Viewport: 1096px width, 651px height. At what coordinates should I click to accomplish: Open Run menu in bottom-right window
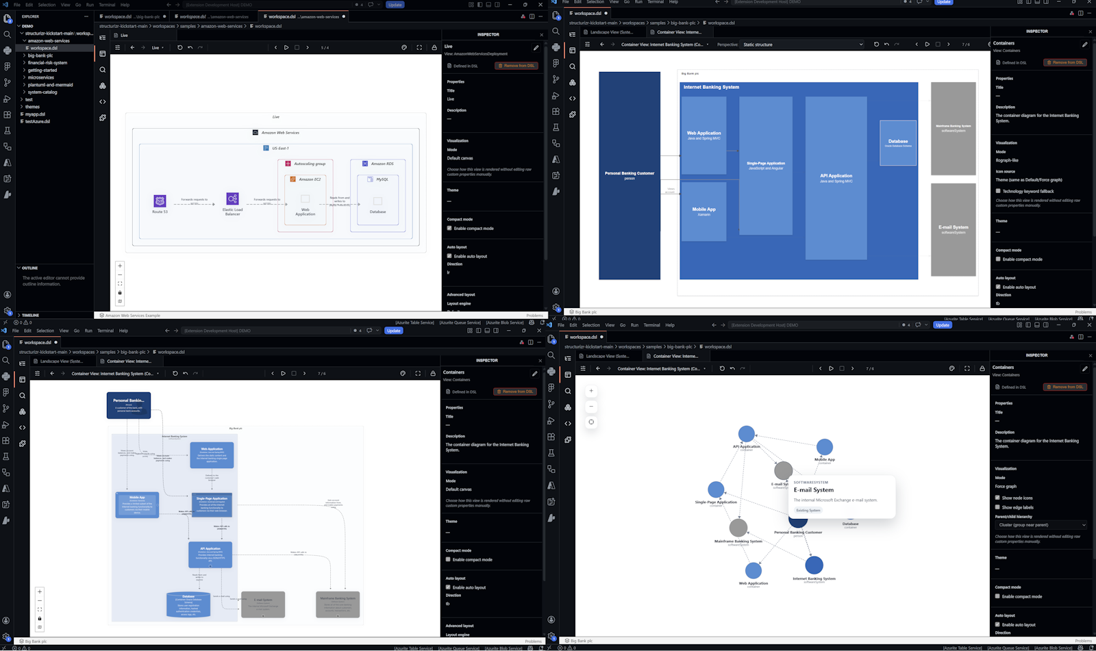click(x=634, y=325)
